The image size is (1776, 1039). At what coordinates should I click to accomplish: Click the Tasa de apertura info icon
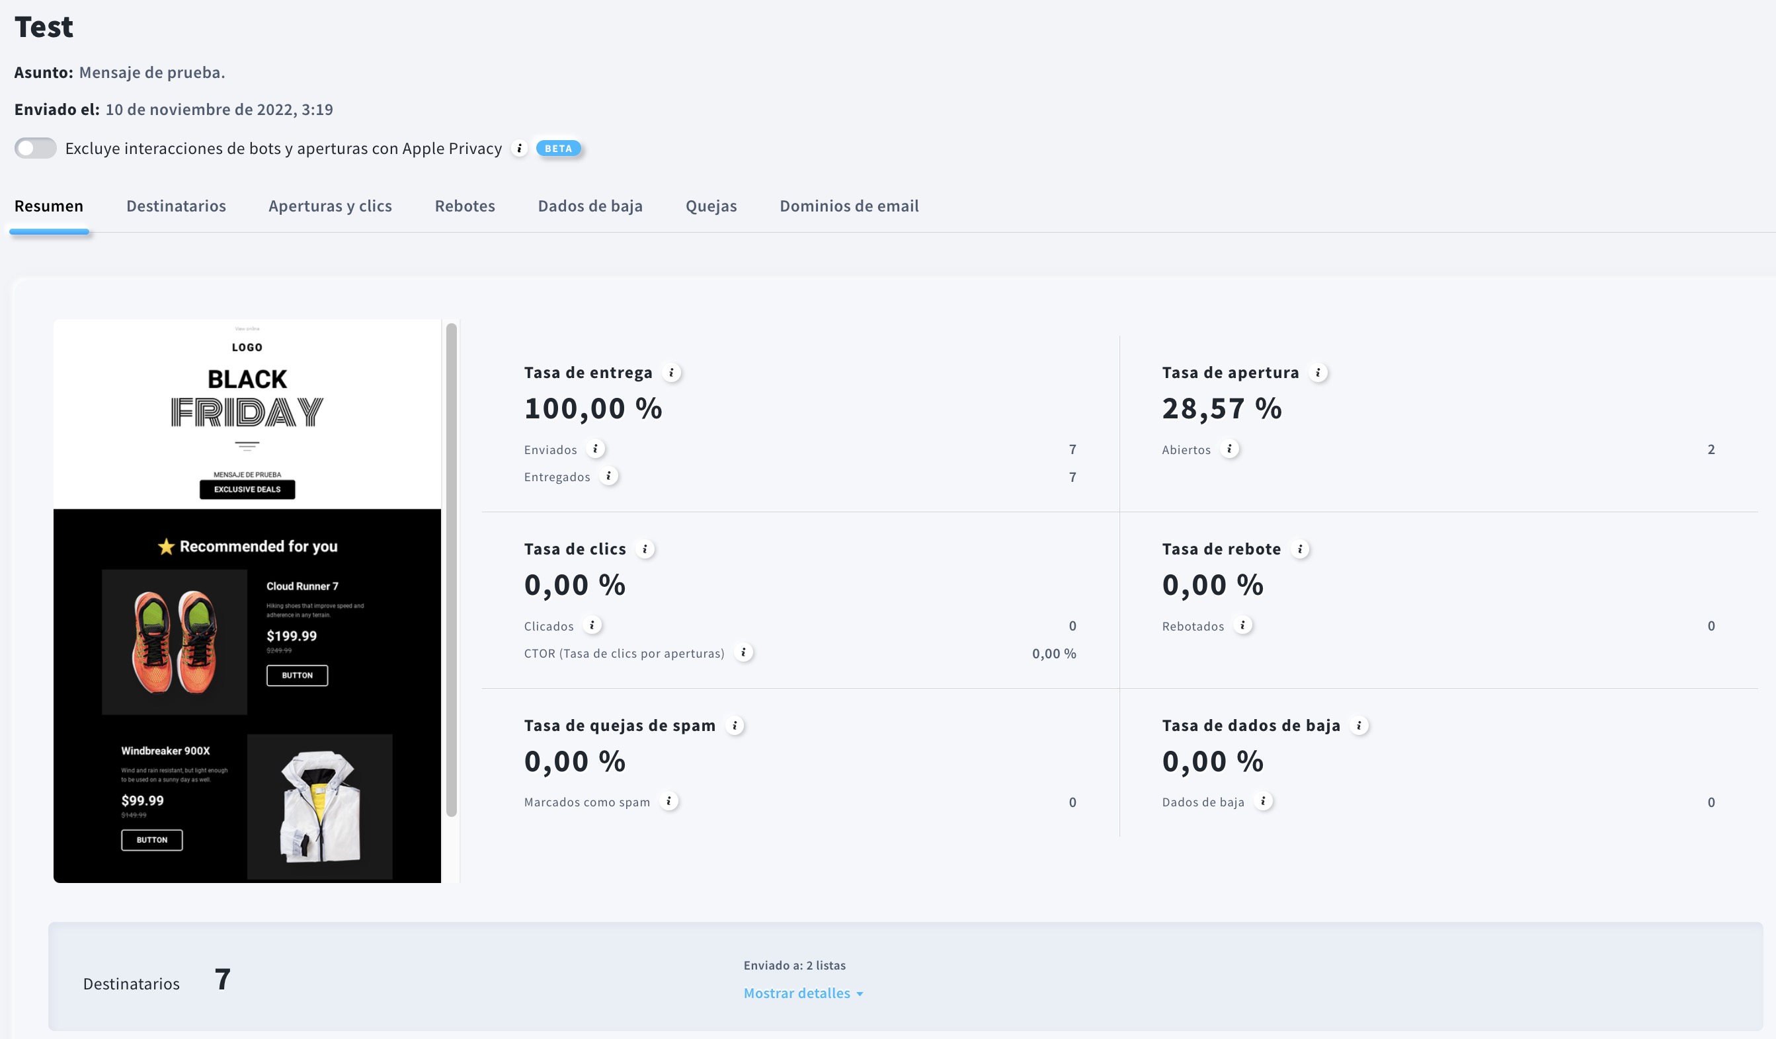[x=1317, y=373]
